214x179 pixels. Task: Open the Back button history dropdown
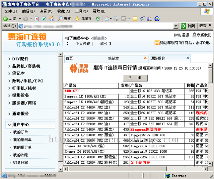(20, 19)
